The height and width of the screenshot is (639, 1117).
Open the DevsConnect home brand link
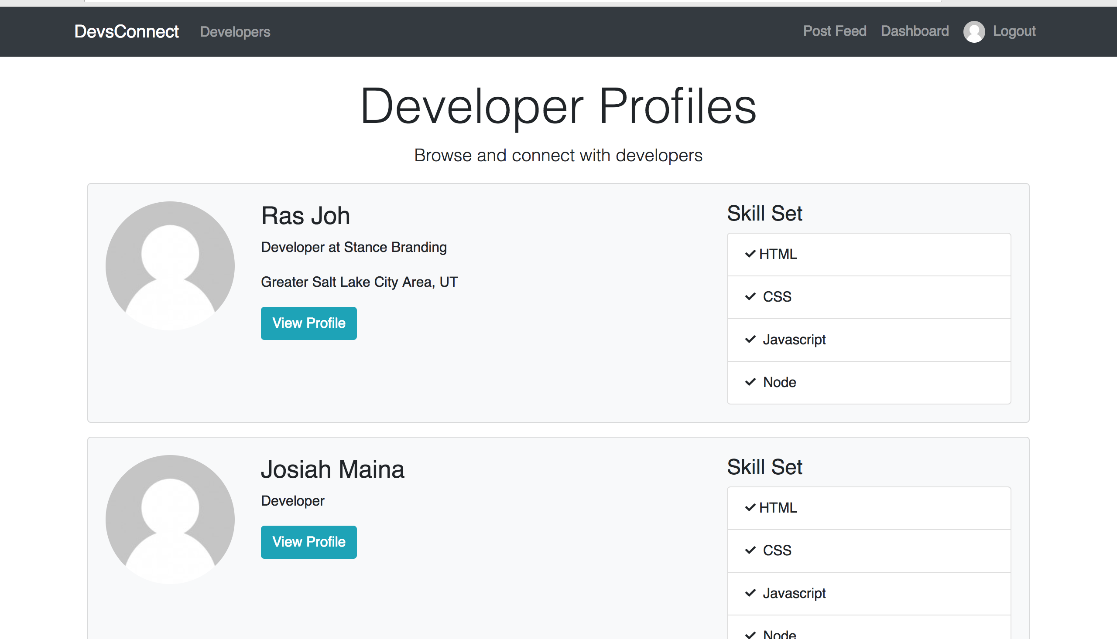point(127,31)
